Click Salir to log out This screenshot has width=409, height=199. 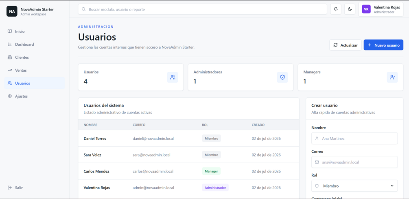coord(35,188)
